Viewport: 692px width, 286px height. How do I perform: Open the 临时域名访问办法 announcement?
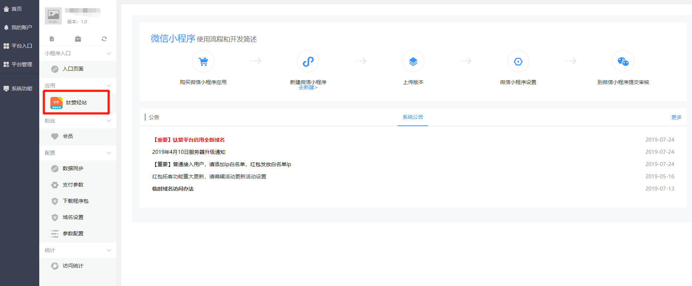coord(173,189)
